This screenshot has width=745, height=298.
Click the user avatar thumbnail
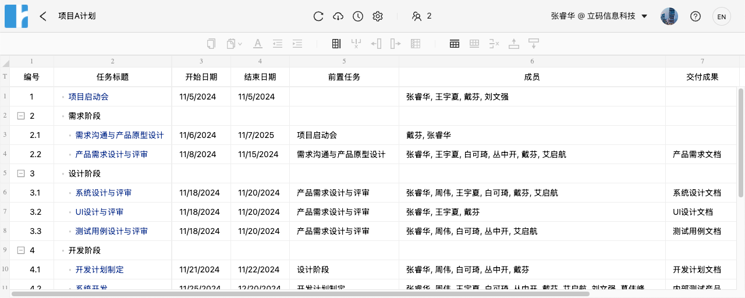669,16
